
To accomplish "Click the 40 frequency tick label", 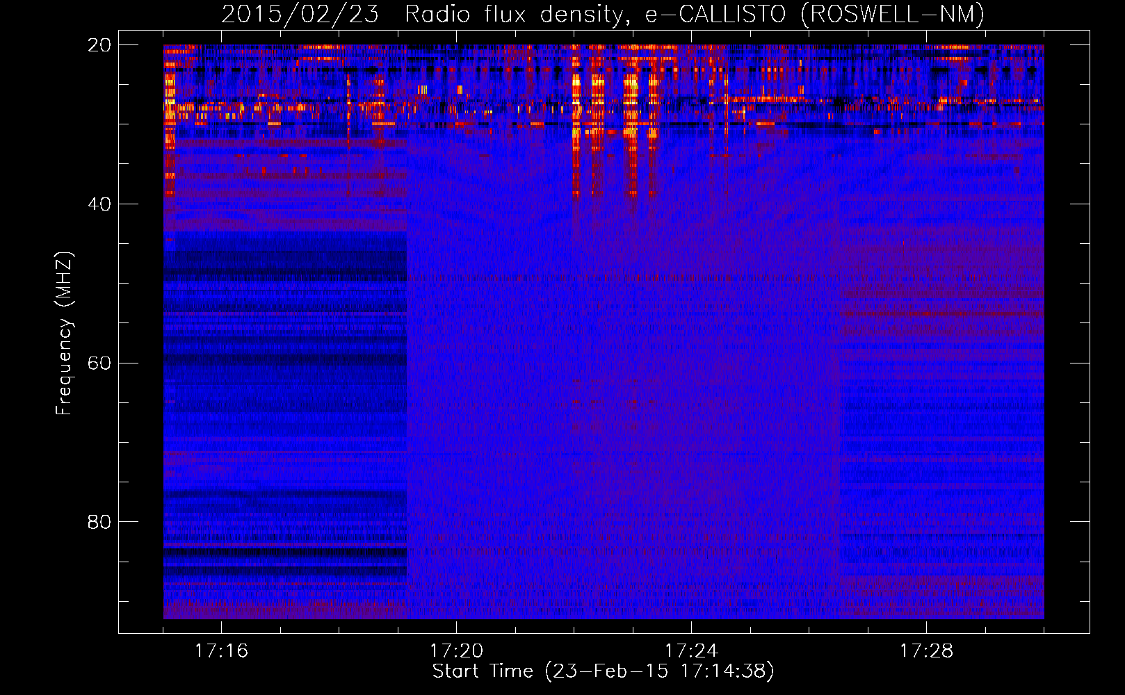I will [x=99, y=204].
